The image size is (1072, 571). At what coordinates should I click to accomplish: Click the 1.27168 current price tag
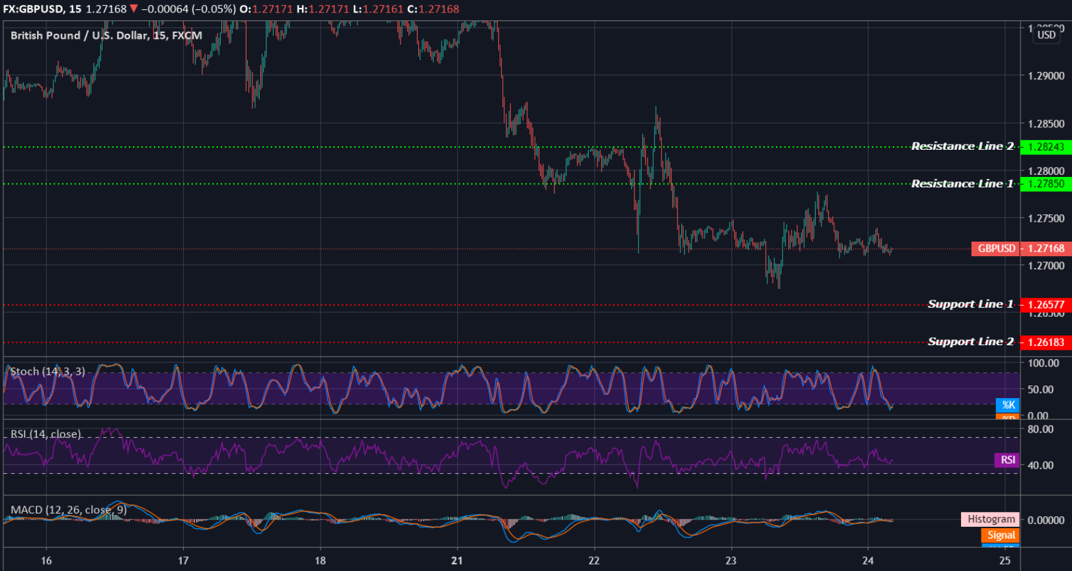coord(1046,249)
